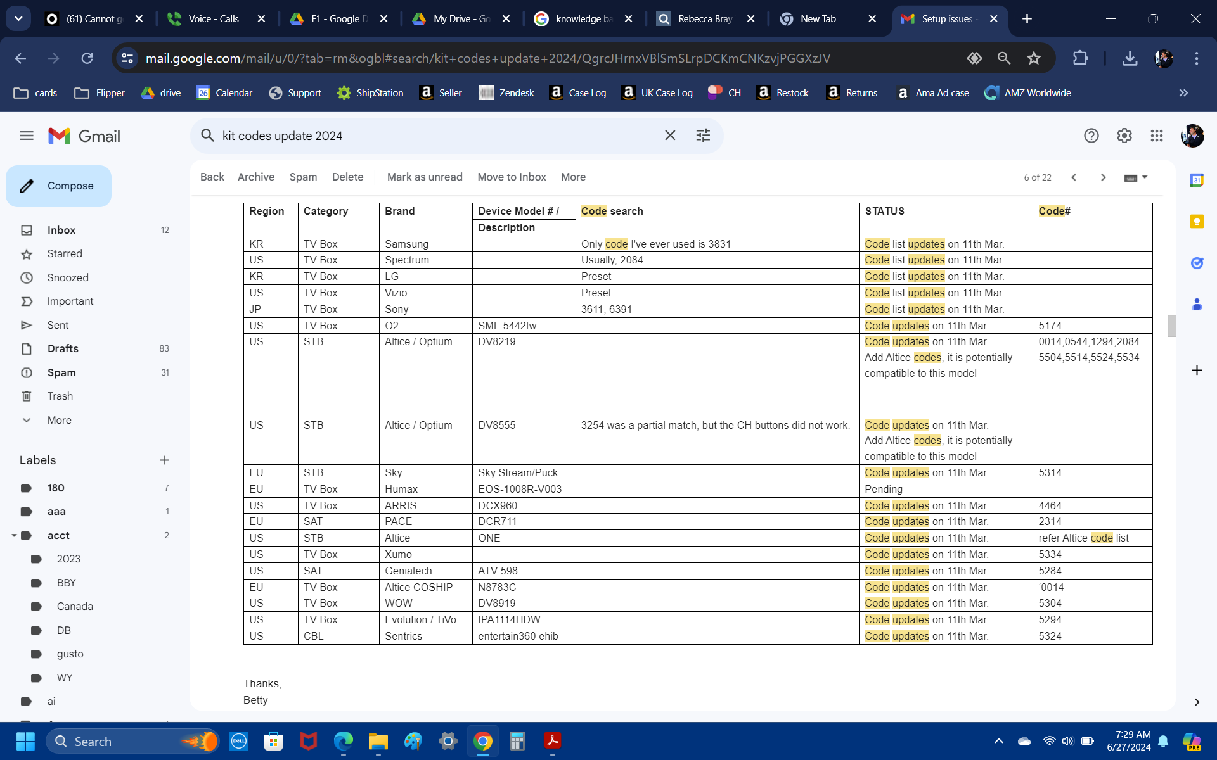Open Gmail main menu hamburger icon
This screenshot has height=760, width=1217.
(27, 136)
